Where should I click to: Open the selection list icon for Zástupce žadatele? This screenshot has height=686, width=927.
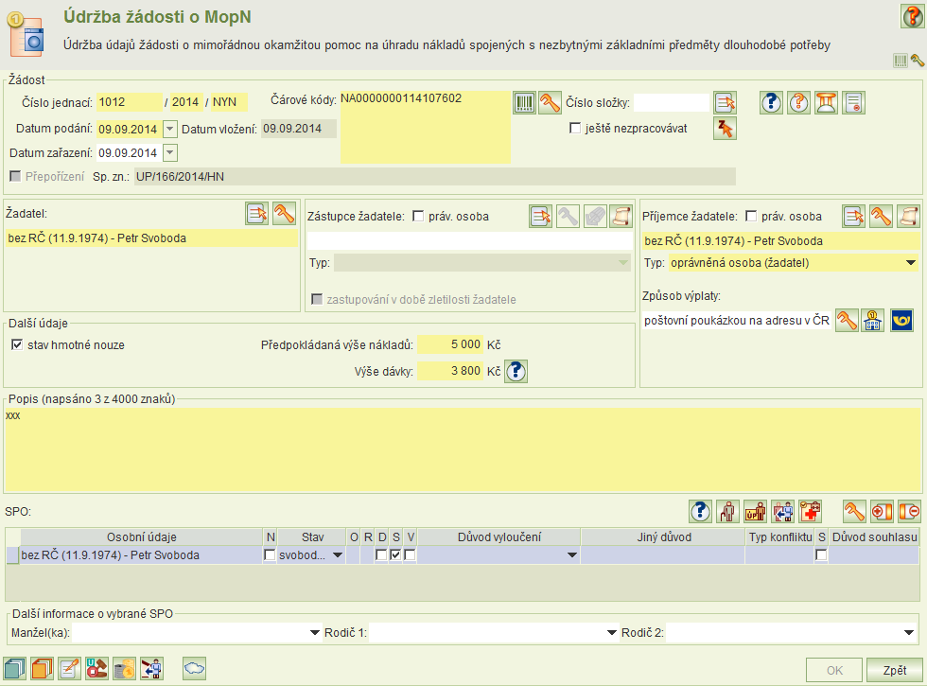pos(540,217)
